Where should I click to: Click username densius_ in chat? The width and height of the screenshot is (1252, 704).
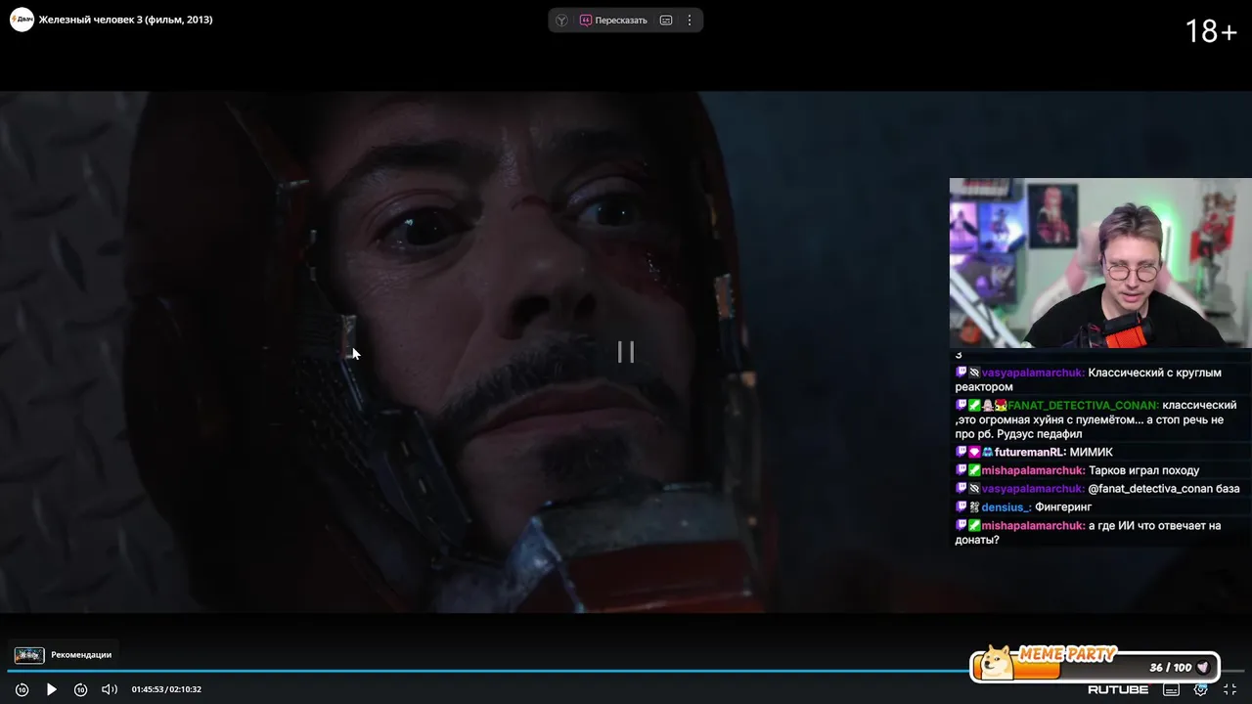pyautogui.click(x=1006, y=506)
